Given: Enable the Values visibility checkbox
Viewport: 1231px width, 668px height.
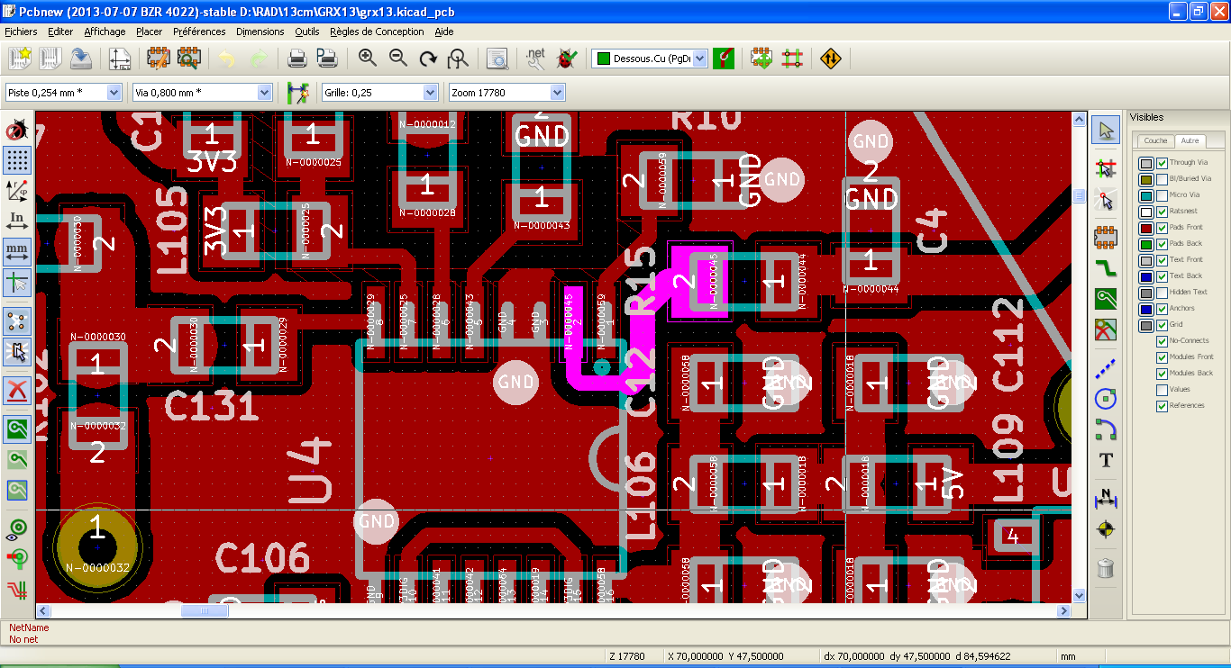Looking at the screenshot, I should (x=1163, y=390).
